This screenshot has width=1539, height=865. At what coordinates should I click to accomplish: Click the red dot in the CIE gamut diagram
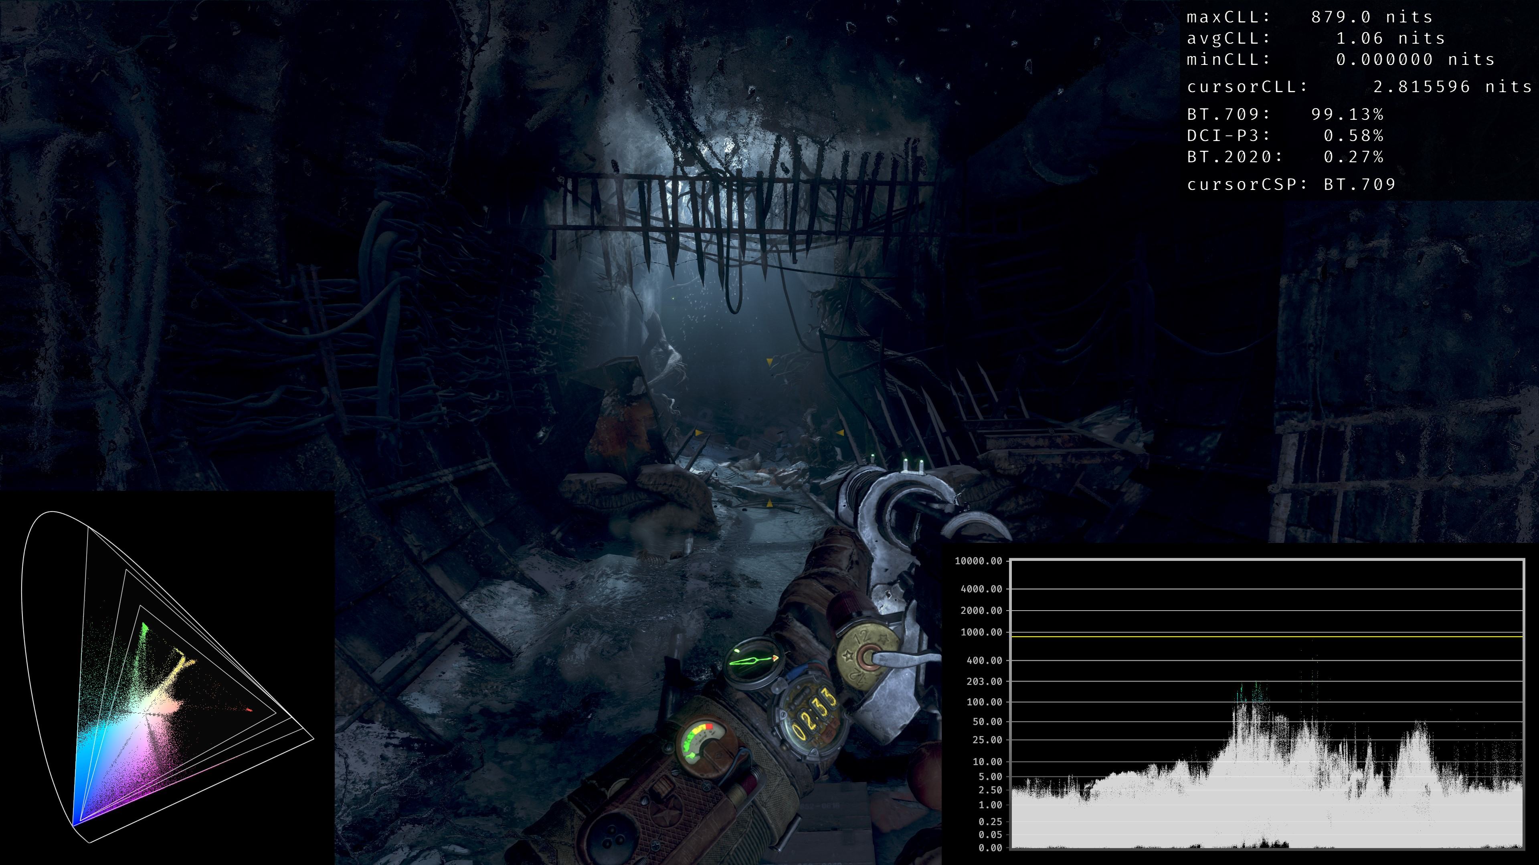[249, 710]
